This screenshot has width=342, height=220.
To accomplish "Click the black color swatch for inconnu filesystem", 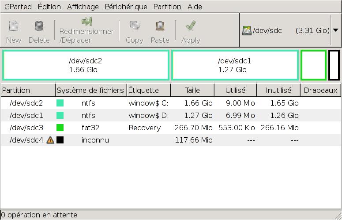I will [60, 140].
